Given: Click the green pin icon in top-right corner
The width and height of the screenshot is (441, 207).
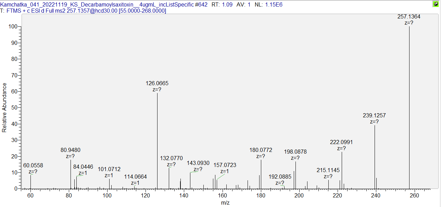Looking at the screenshot, I should [435, 4].
